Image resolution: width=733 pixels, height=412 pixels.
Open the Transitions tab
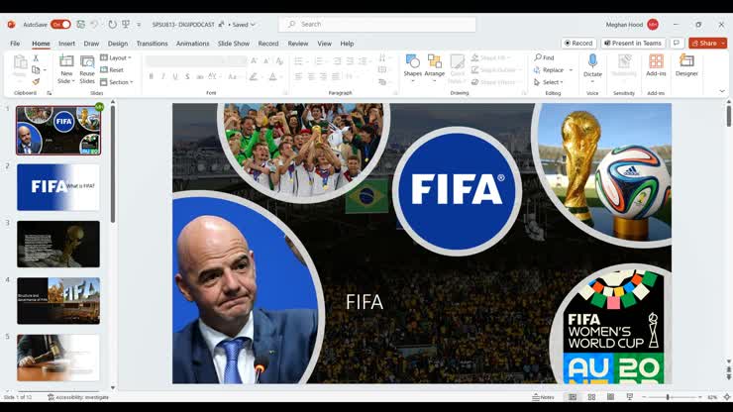152,44
